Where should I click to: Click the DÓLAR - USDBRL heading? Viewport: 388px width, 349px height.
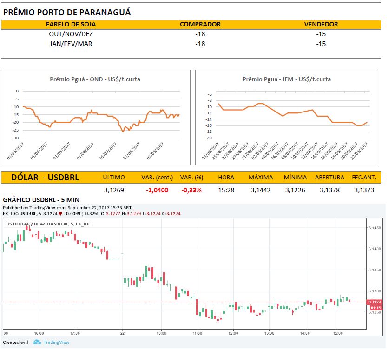click(x=45, y=178)
